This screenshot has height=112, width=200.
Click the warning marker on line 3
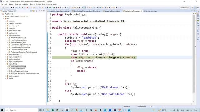[47, 21]
